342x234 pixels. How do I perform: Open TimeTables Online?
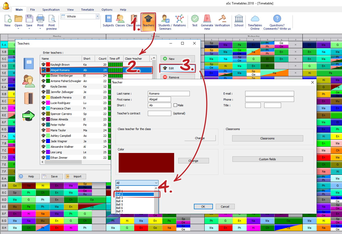[x=255, y=22]
